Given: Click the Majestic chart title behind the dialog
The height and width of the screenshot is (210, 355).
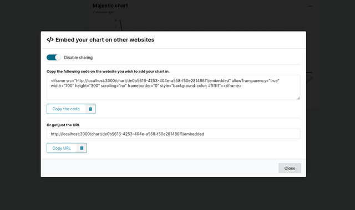Looking at the screenshot, I should coord(110,6).
